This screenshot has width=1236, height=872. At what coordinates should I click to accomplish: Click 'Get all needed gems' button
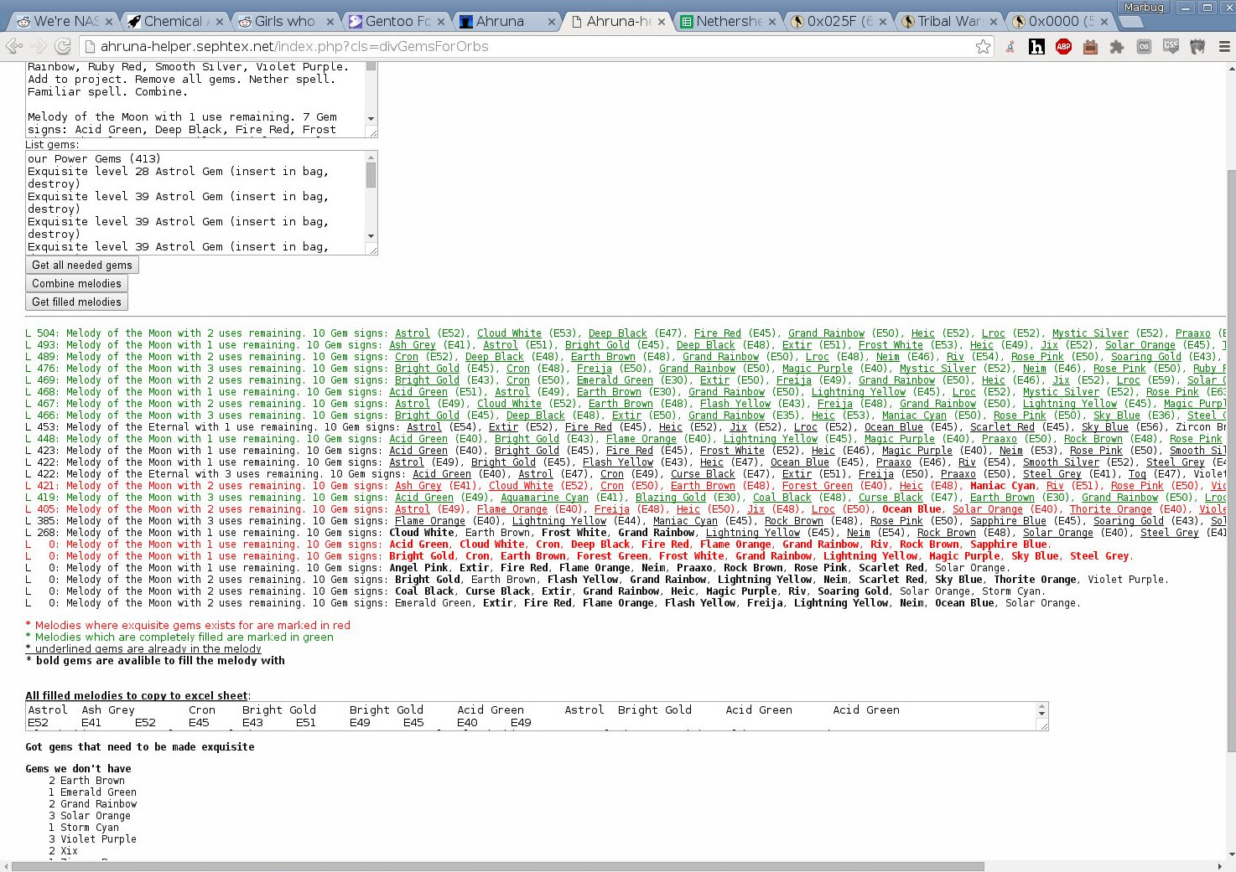click(82, 266)
